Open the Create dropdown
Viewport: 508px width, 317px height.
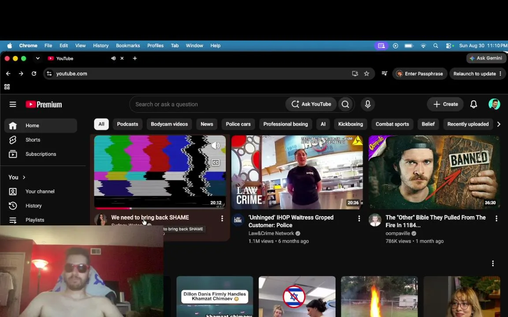[445, 104]
